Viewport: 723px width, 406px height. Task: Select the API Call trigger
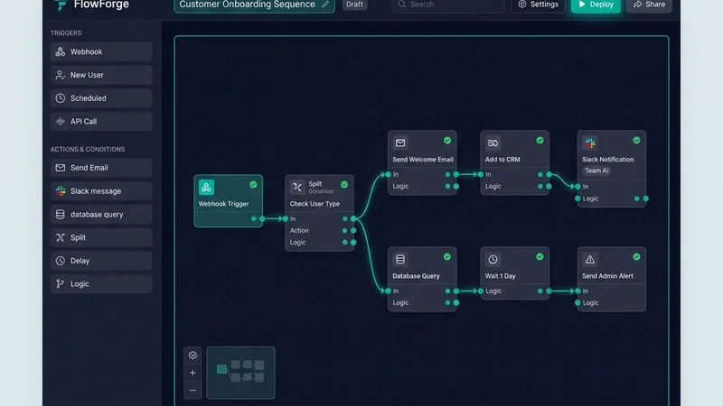101,122
